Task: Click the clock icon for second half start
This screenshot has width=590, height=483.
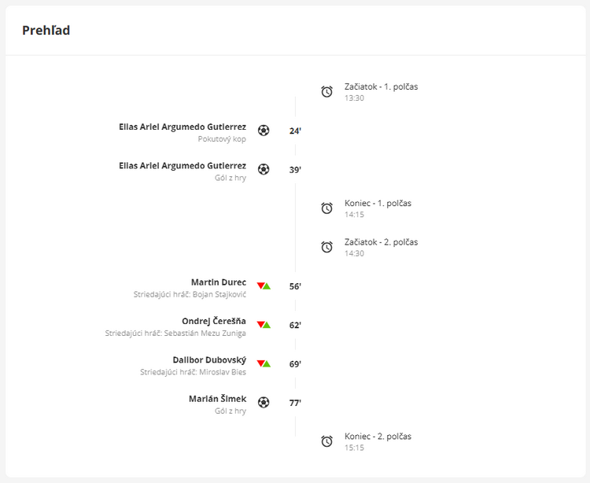Action: click(327, 247)
